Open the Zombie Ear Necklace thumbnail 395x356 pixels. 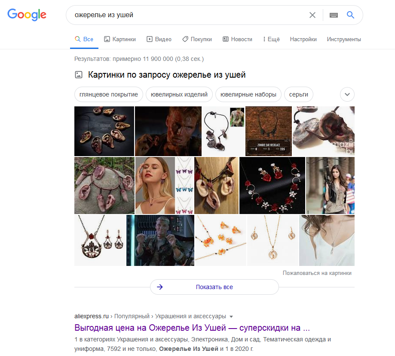[x=269, y=131]
